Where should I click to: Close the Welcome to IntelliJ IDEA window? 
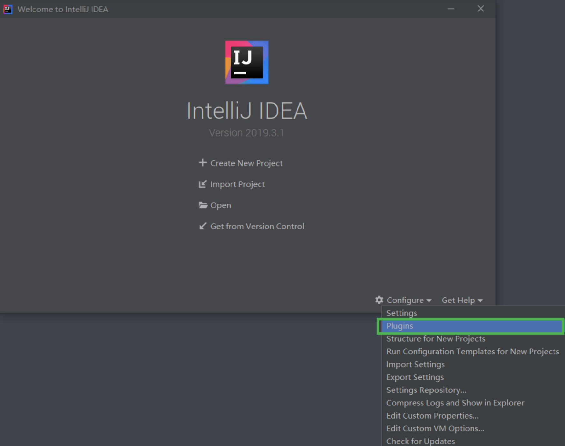(x=481, y=9)
